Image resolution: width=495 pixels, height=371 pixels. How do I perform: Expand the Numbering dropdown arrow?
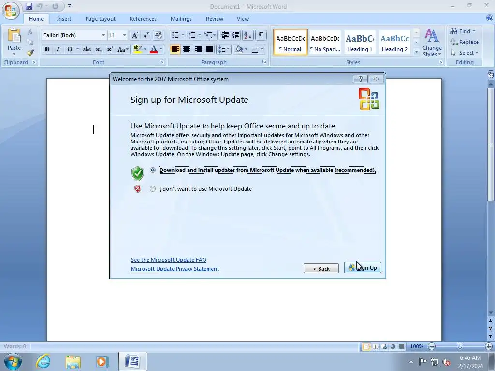click(x=200, y=35)
